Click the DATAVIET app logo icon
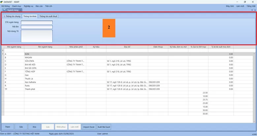This screenshot has height=136, width=257. click(x=2, y=2)
